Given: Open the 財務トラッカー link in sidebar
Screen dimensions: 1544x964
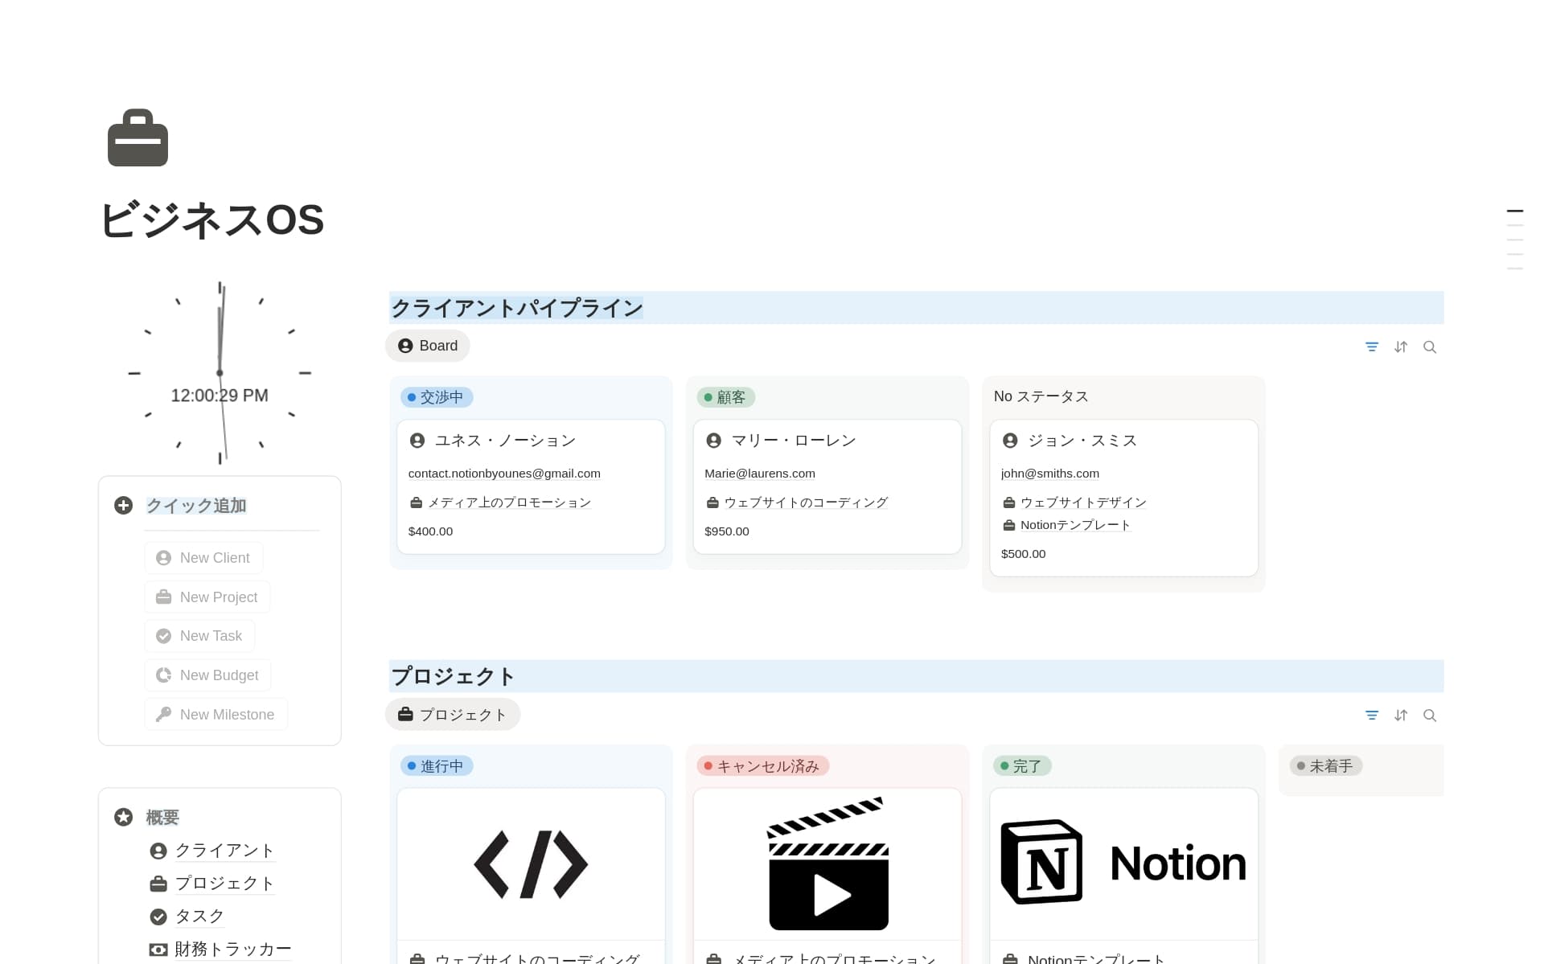Looking at the screenshot, I should click(x=232, y=950).
